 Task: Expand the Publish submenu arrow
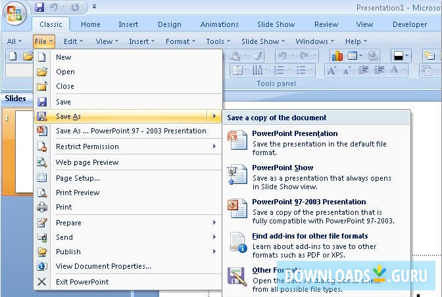click(214, 252)
